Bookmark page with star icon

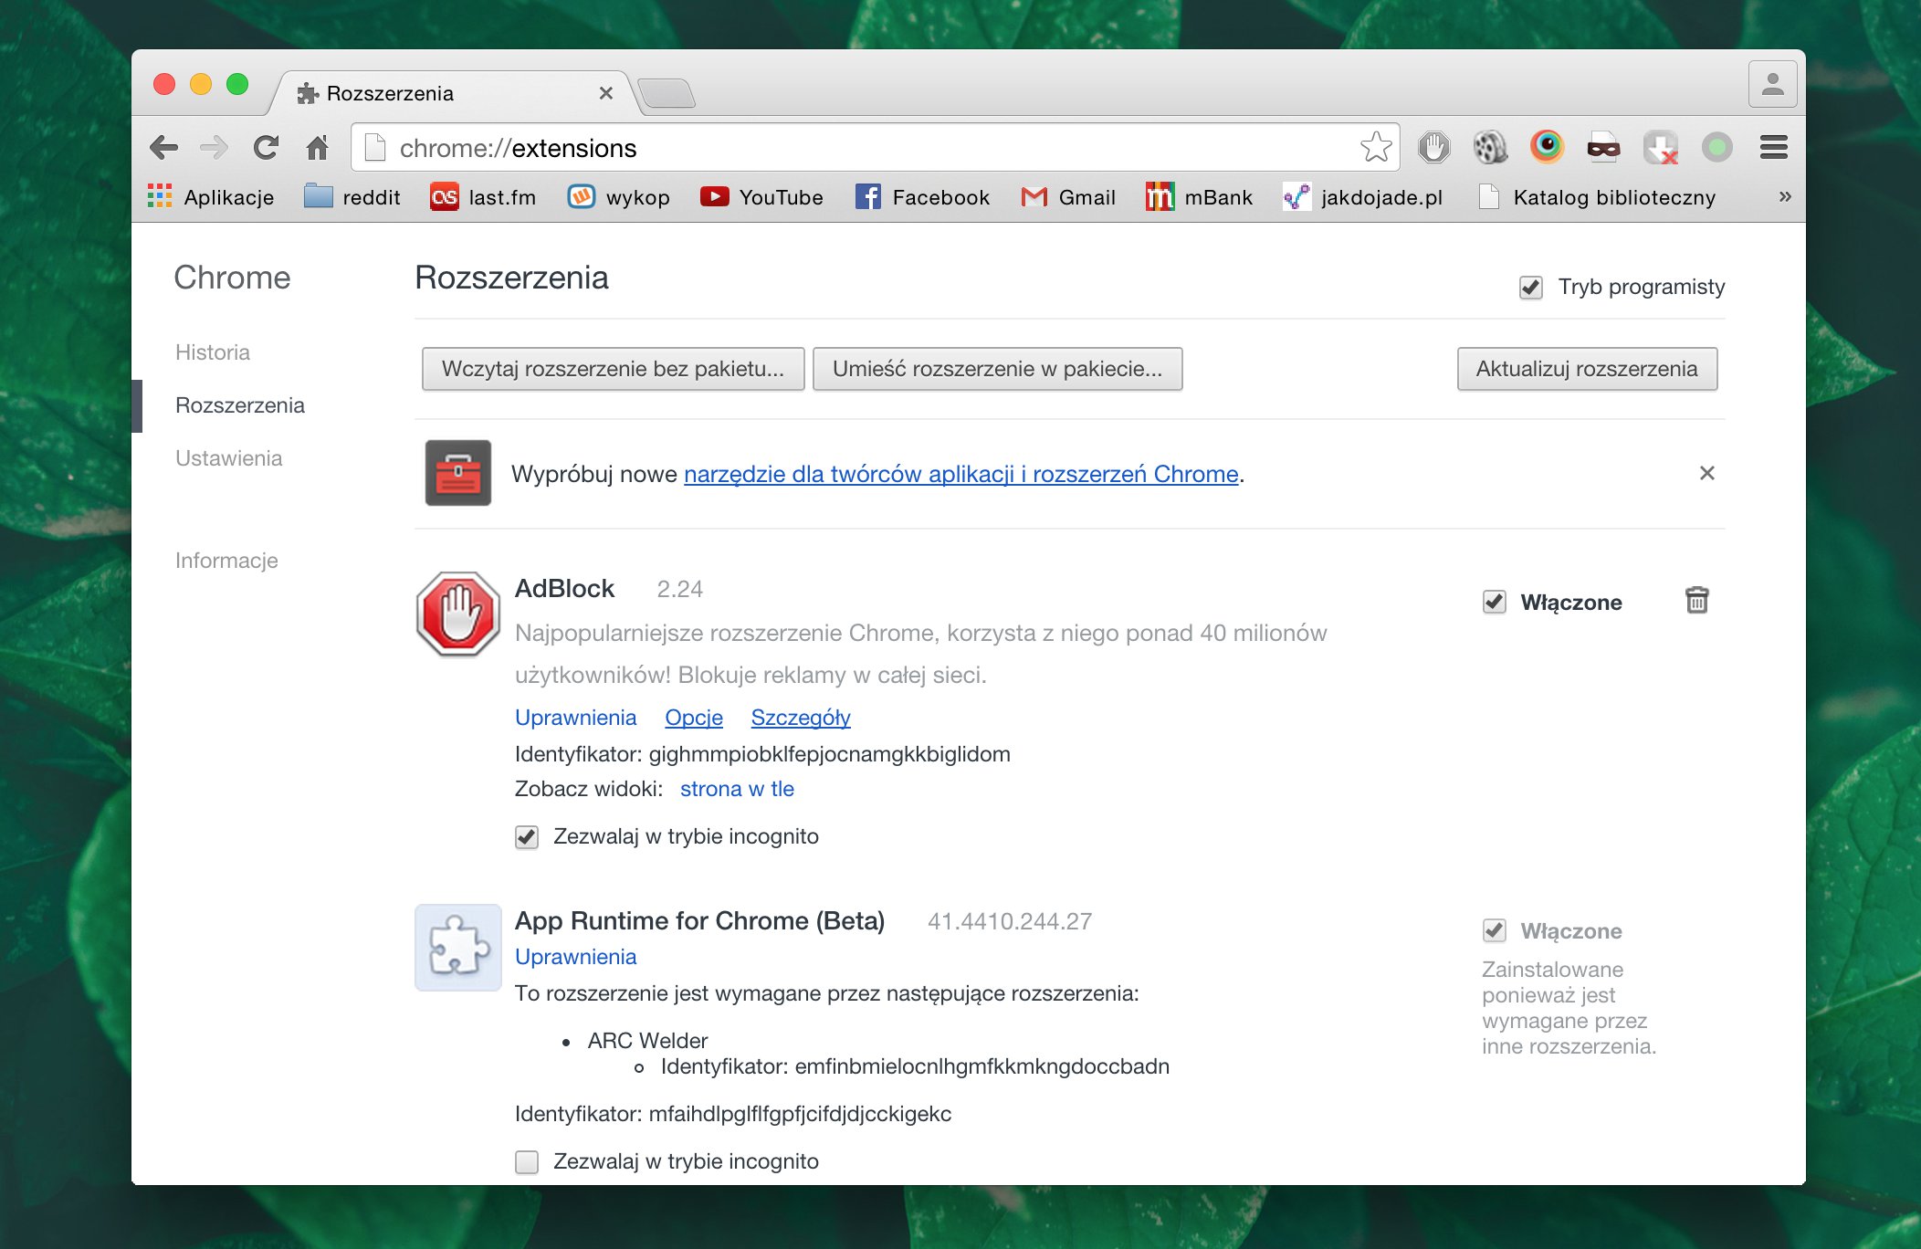1375,147
